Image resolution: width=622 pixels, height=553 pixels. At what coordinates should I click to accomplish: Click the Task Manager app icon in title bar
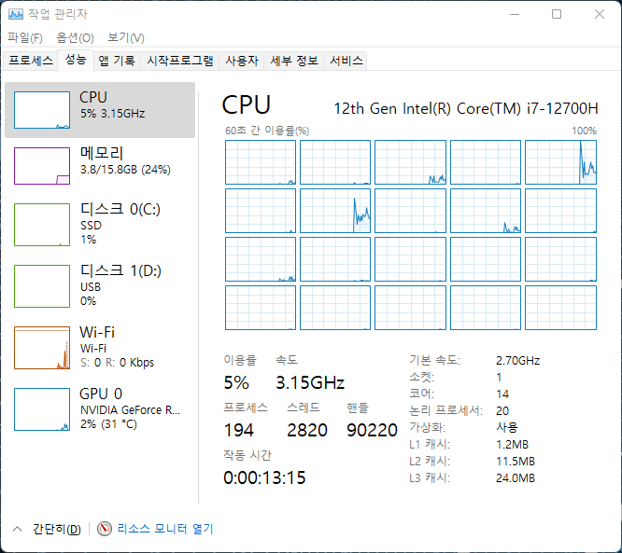pyautogui.click(x=16, y=14)
